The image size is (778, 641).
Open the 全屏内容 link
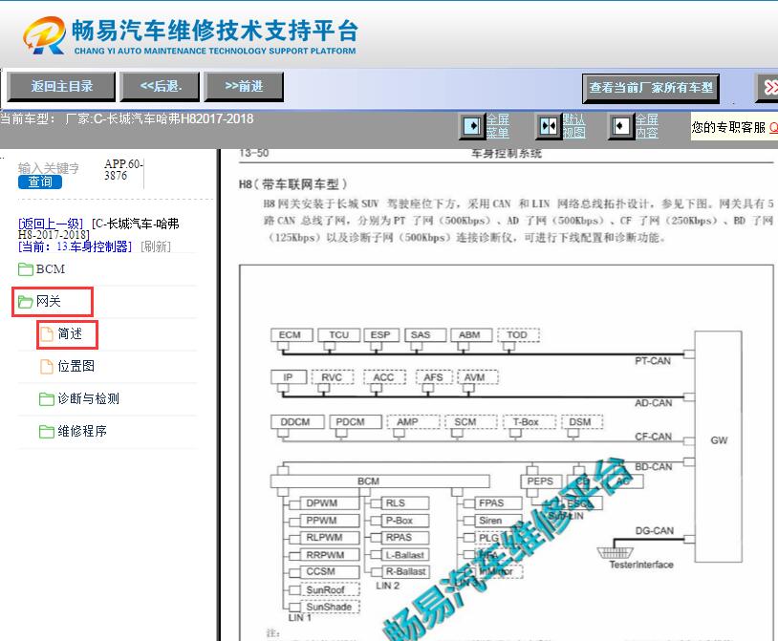(647, 126)
